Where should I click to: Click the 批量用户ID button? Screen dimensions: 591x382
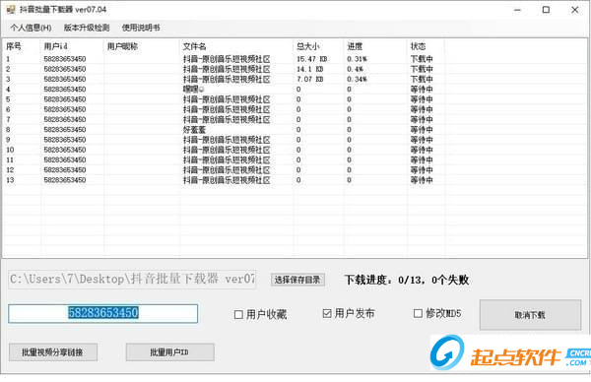[170, 352]
